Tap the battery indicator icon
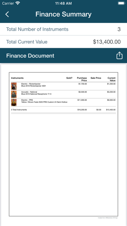Screen dimensions: 127x226 click(121, 3)
